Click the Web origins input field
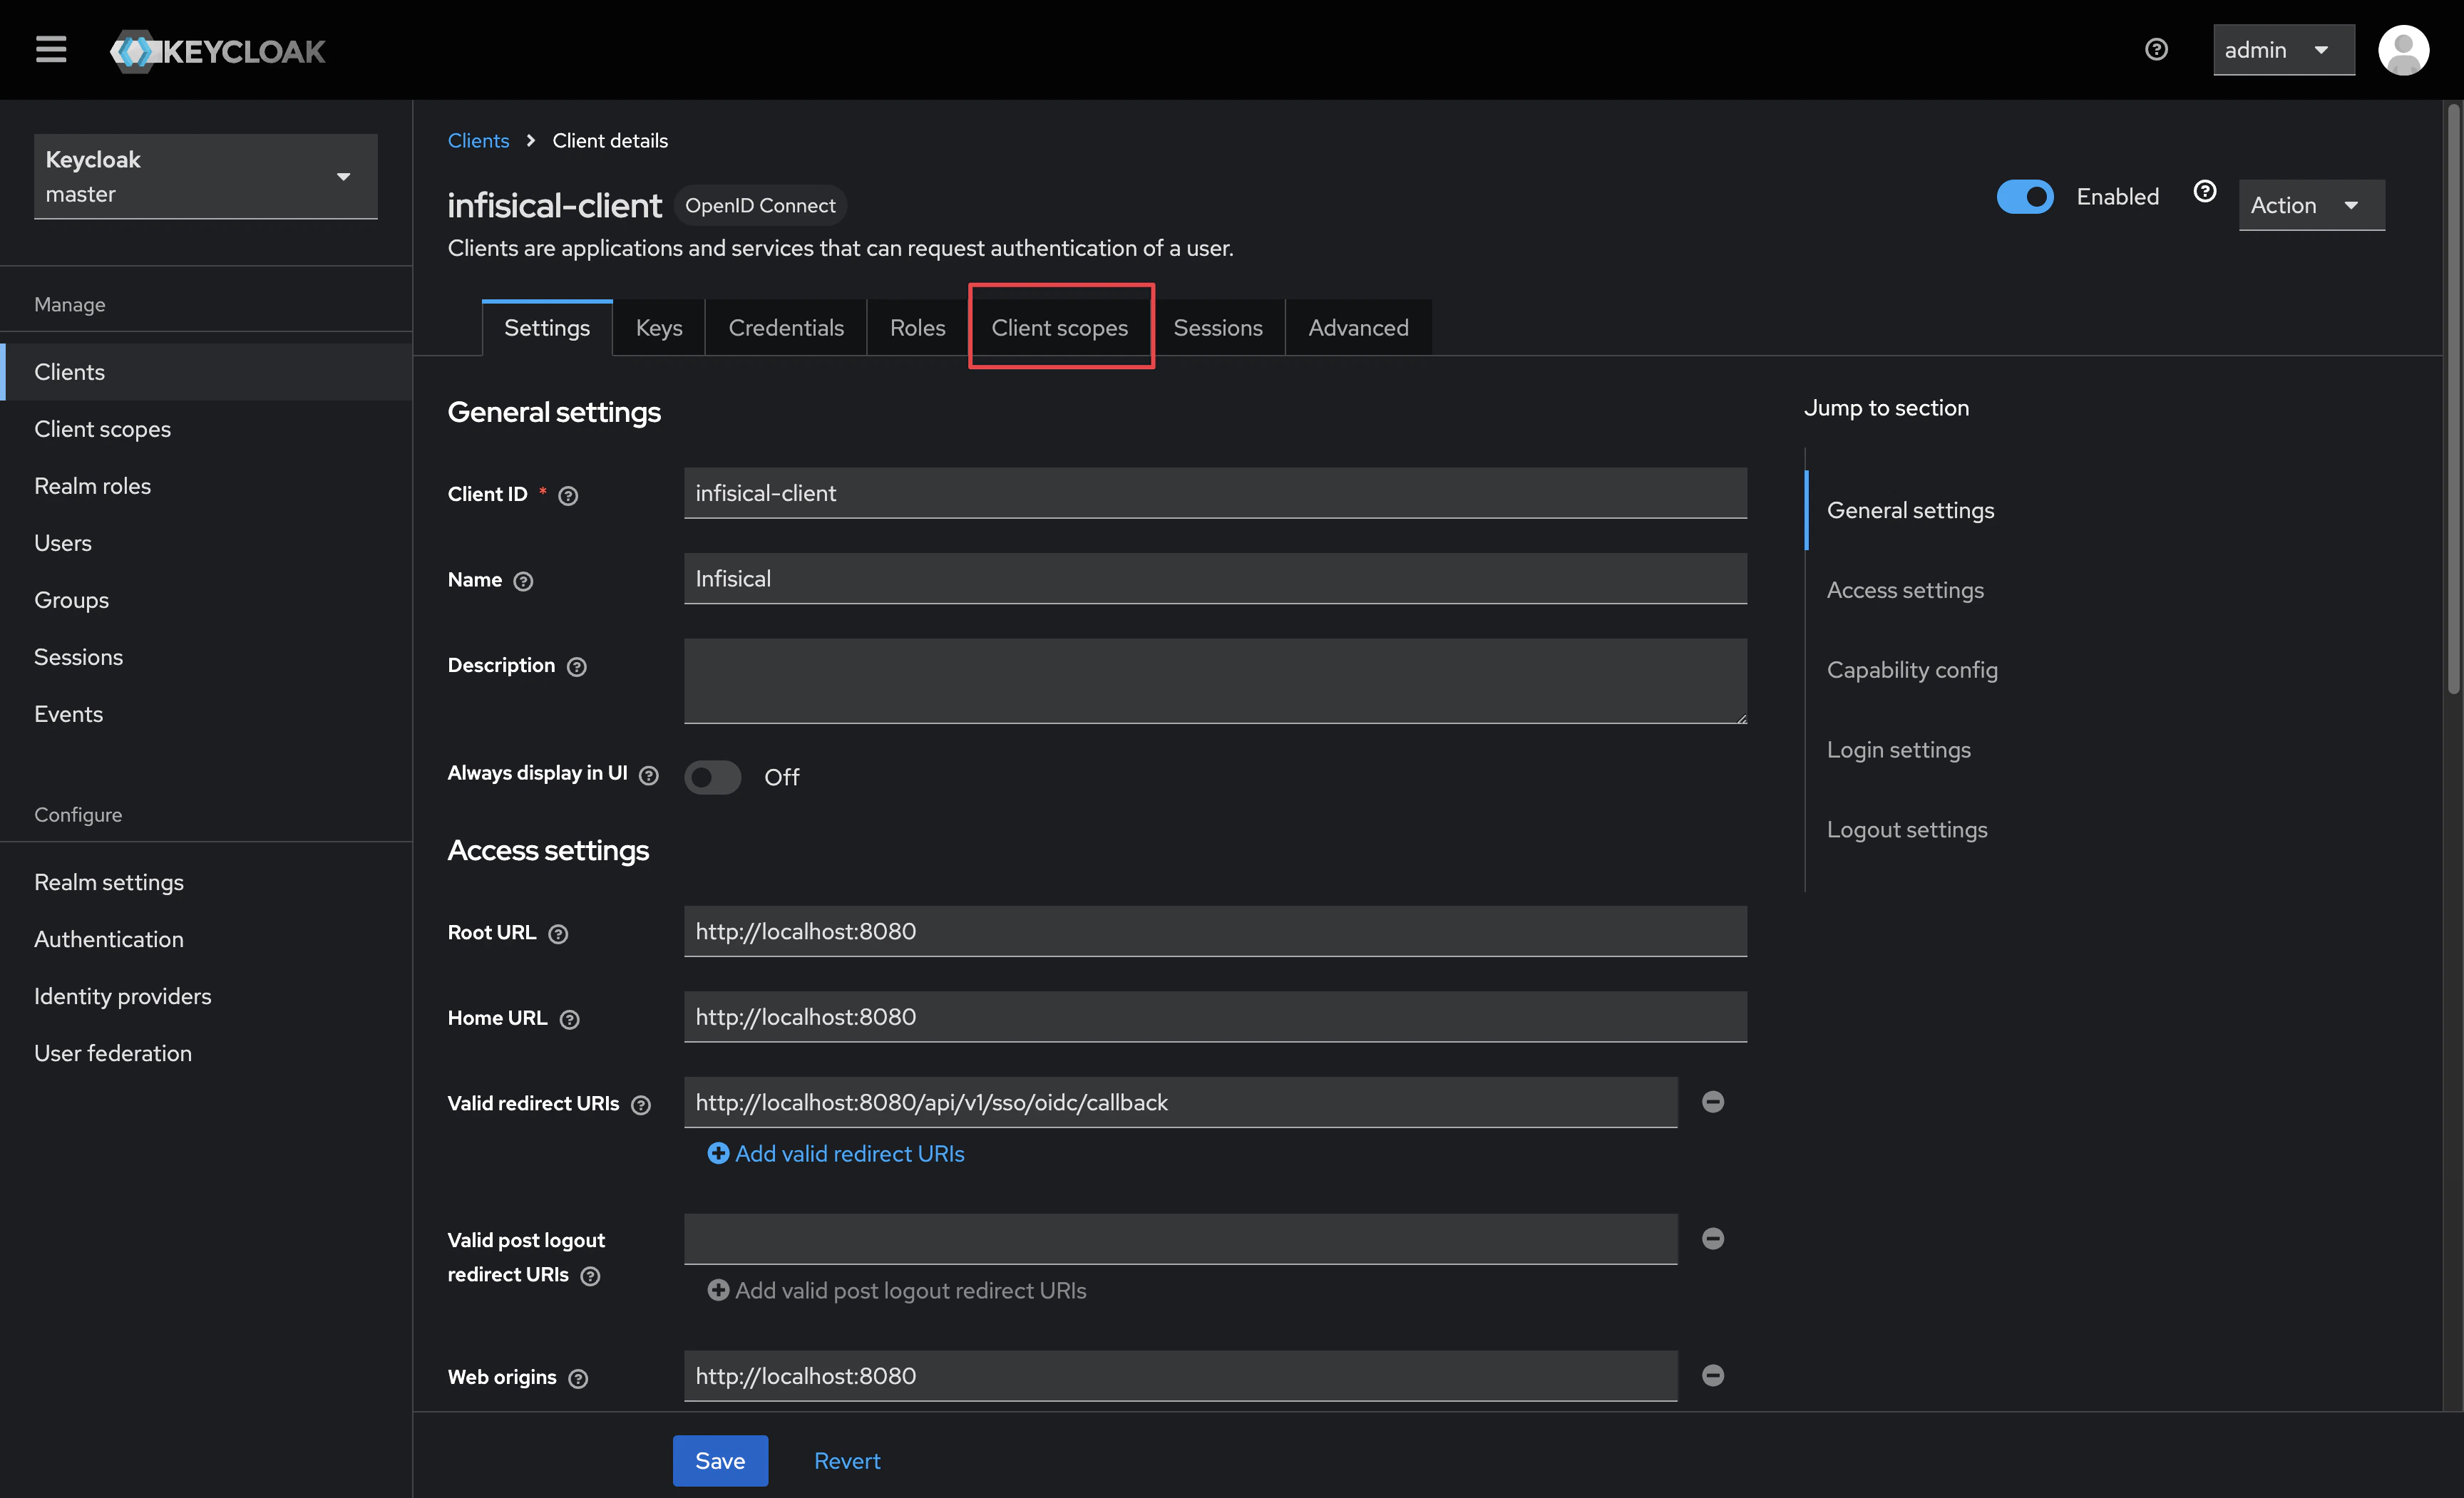2464x1498 pixels. pos(1180,1376)
